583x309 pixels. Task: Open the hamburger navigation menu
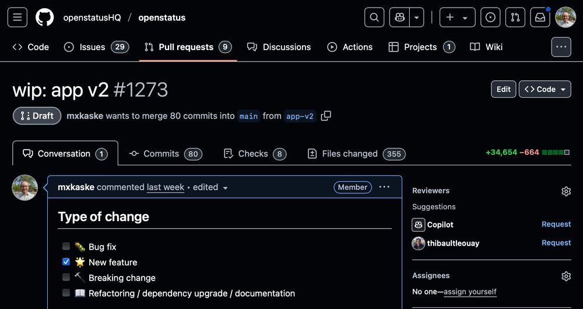tap(17, 17)
